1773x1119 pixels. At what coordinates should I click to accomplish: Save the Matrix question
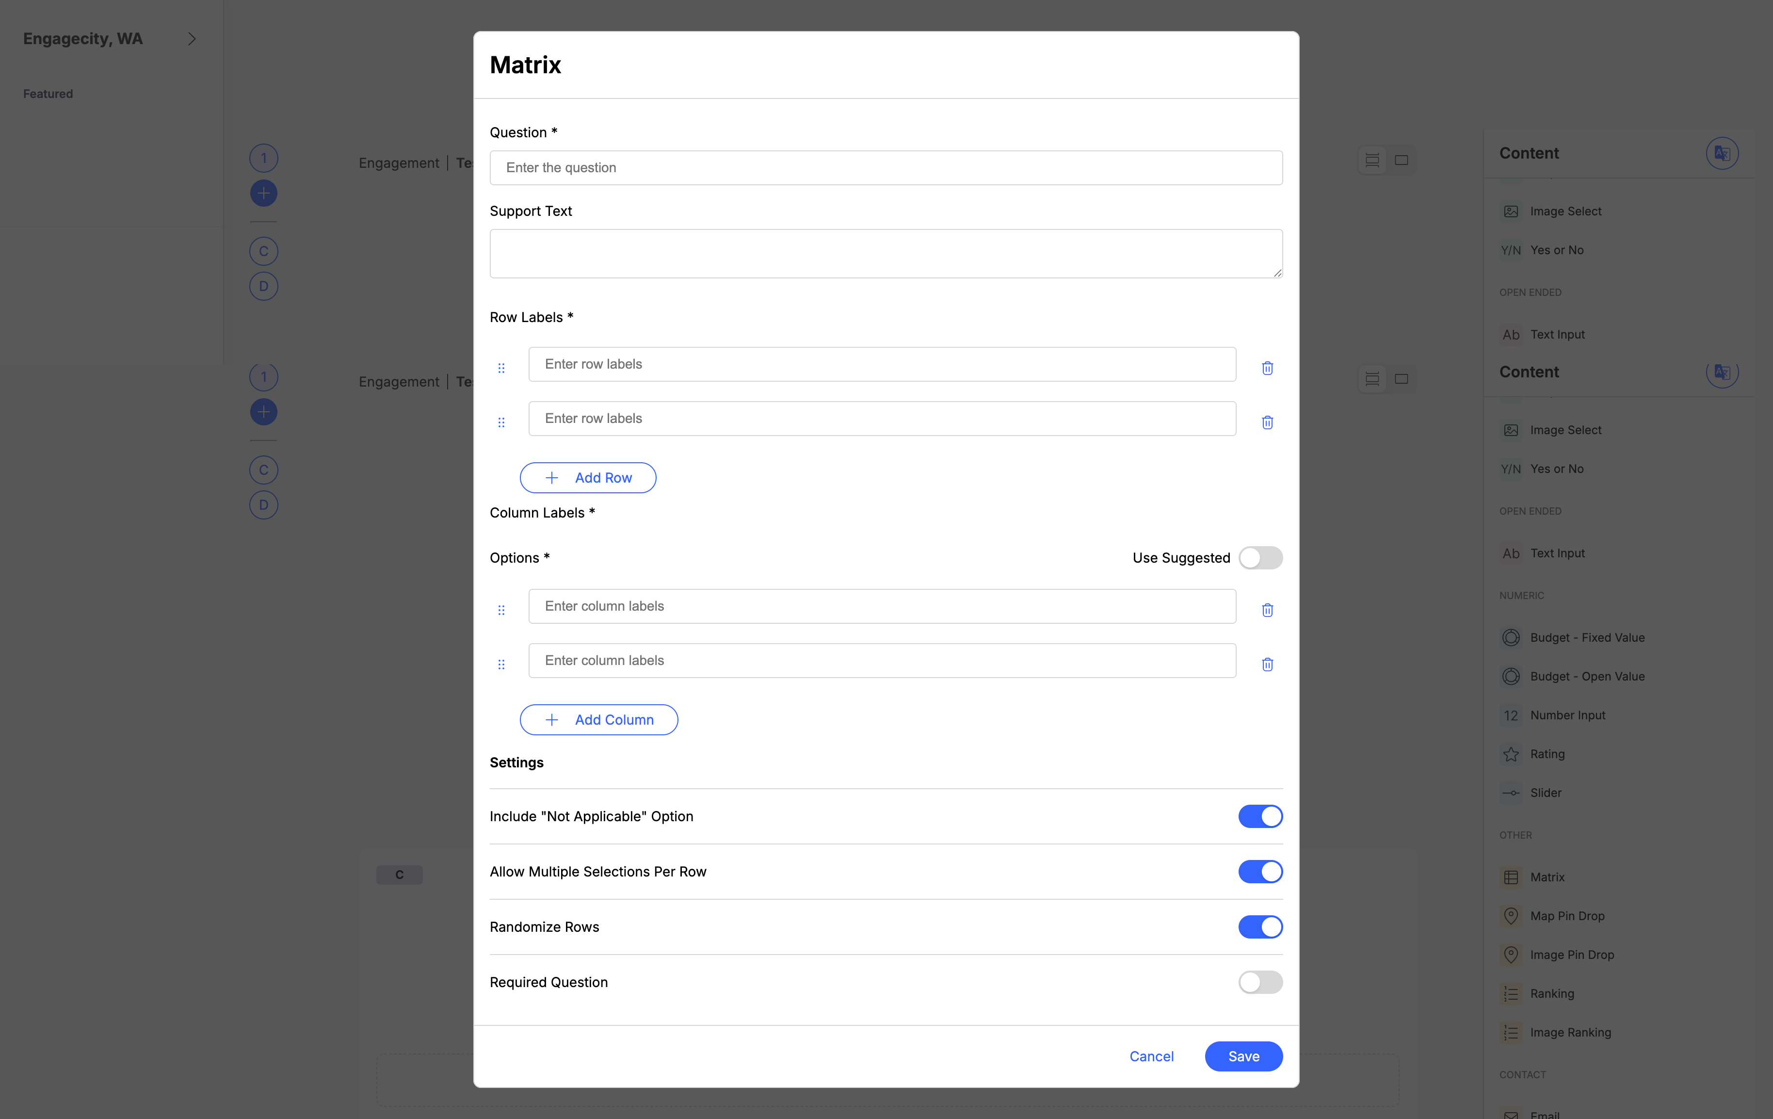point(1243,1056)
